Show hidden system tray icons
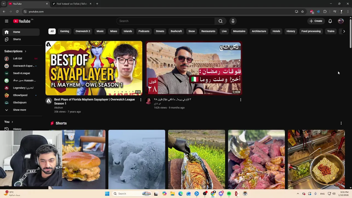 tap(298, 194)
